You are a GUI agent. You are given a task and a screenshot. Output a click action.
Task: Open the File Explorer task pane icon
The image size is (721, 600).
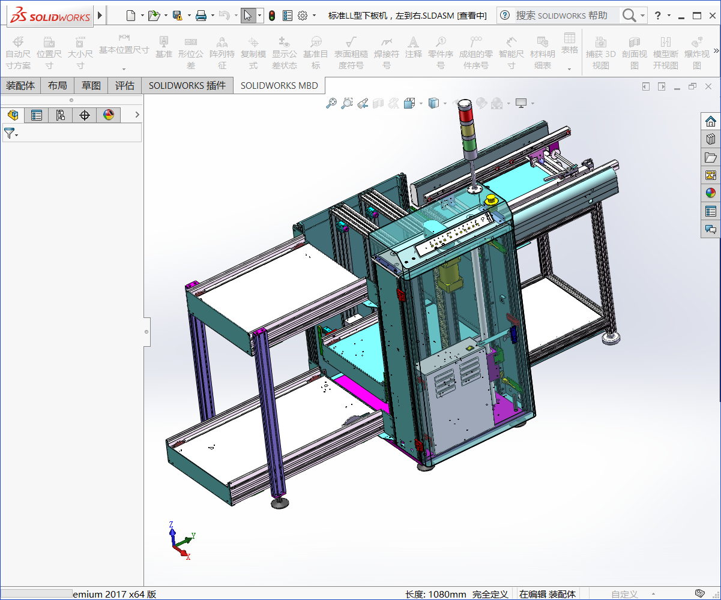click(711, 157)
